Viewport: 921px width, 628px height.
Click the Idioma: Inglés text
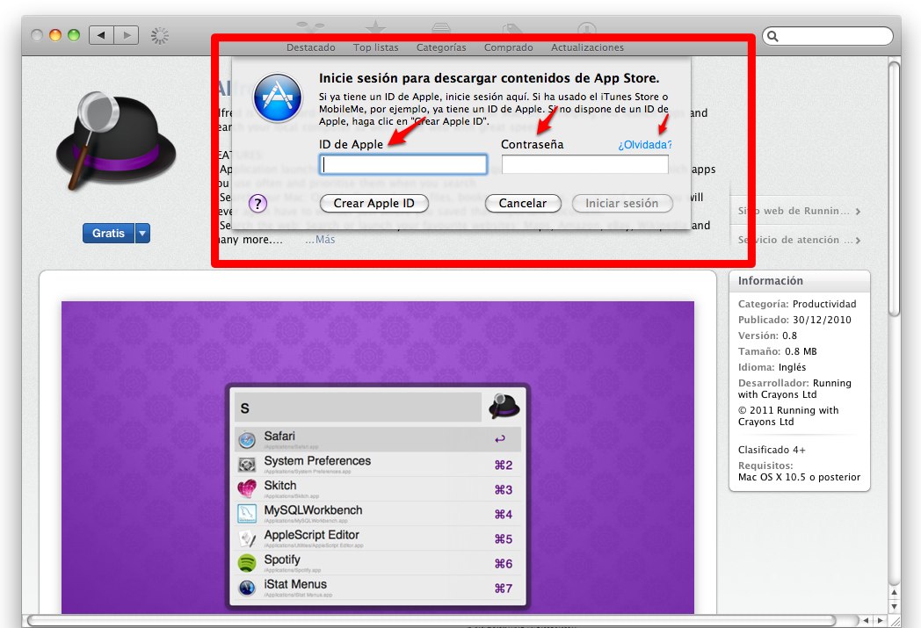click(x=772, y=367)
